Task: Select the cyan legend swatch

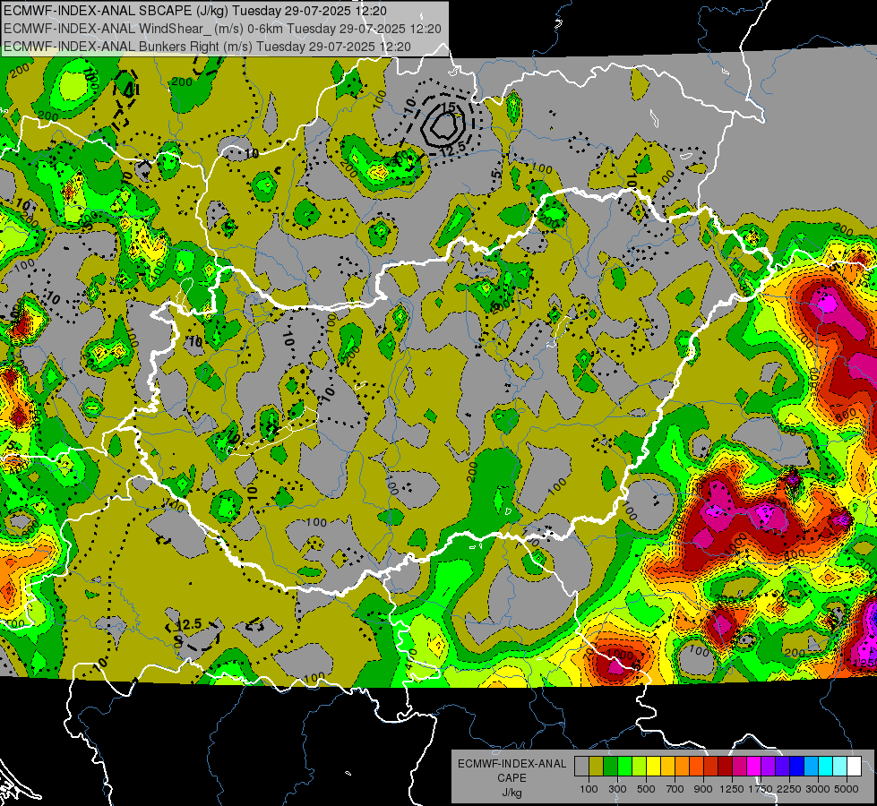Action: coord(826,767)
